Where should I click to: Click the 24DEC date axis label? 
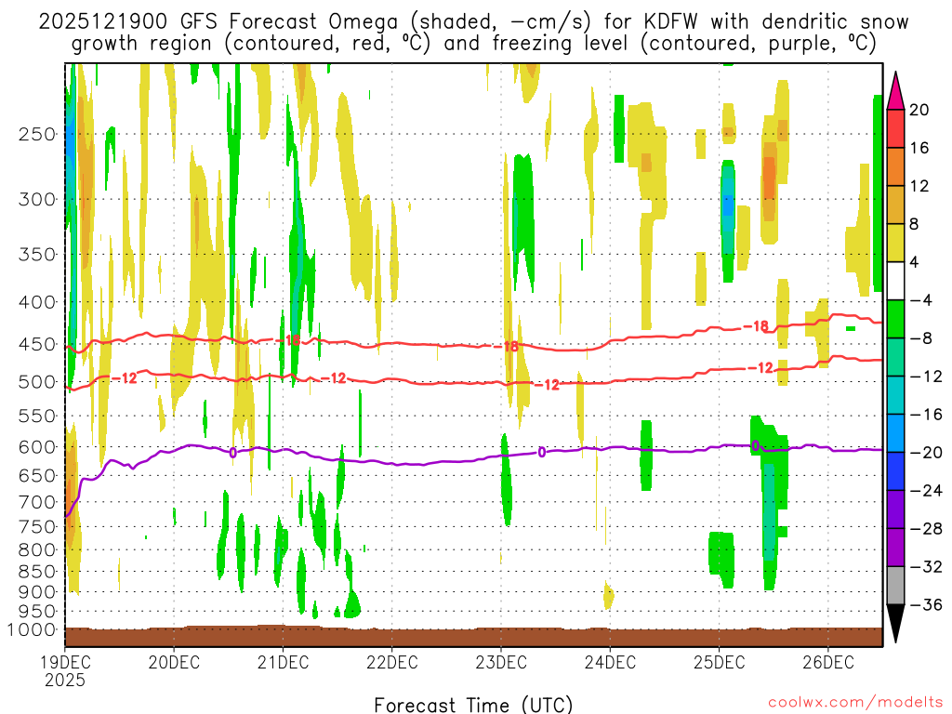[610, 662]
